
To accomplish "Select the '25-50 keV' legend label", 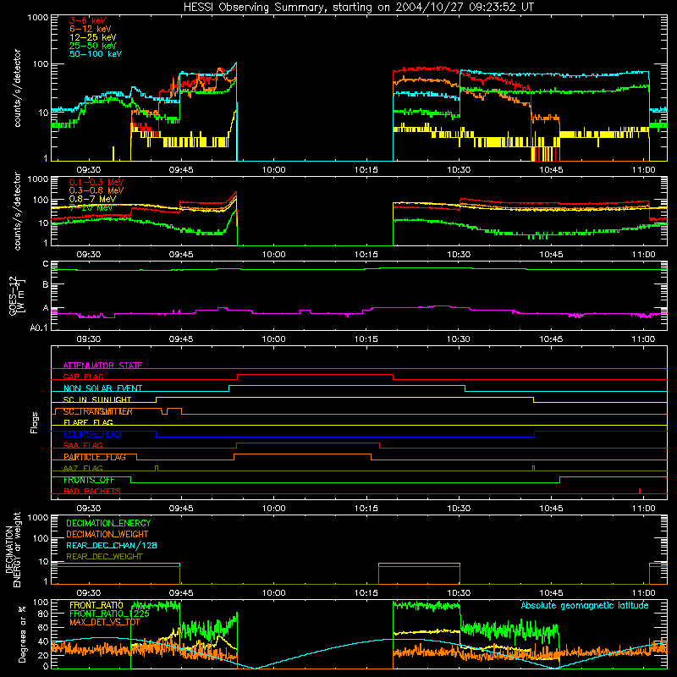I will point(93,46).
